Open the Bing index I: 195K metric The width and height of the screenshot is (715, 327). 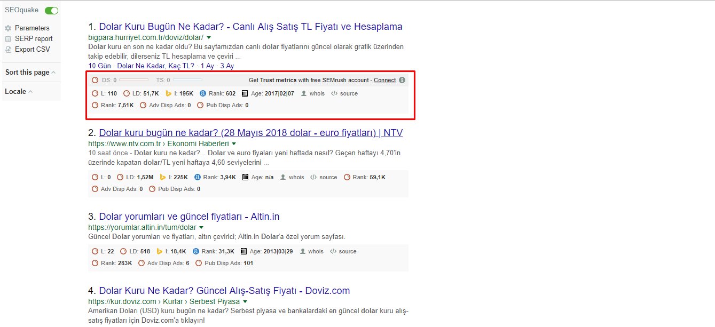(179, 93)
